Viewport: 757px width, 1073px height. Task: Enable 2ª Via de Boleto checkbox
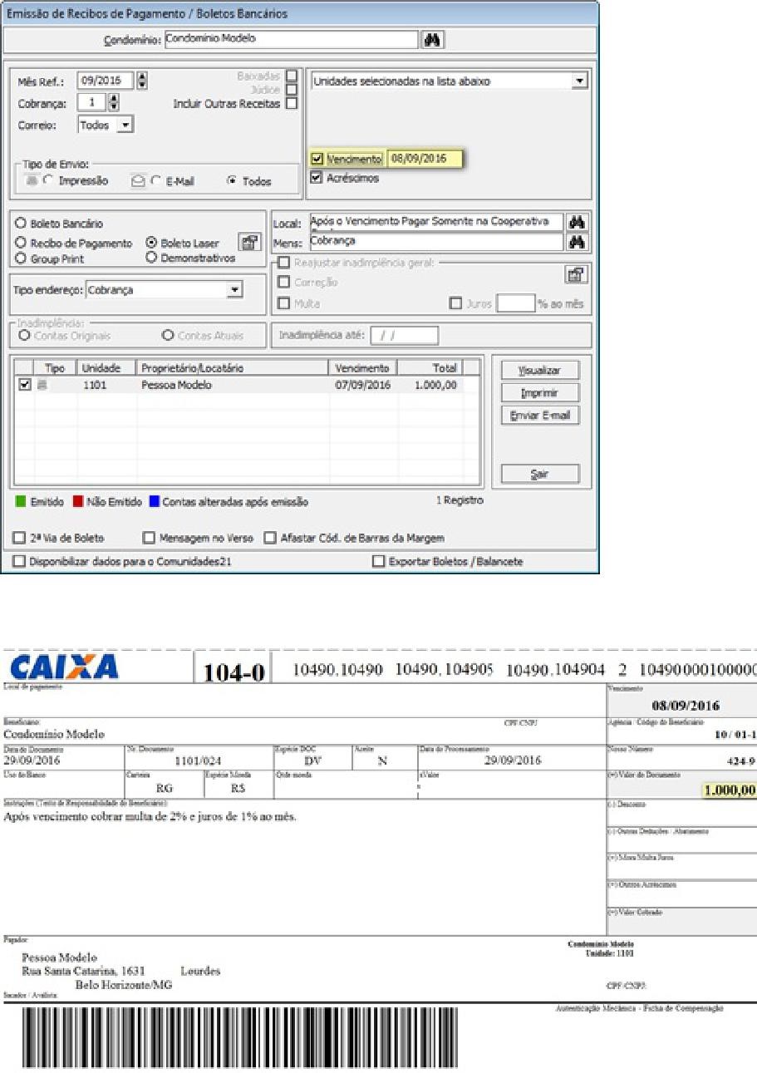click(x=19, y=538)
